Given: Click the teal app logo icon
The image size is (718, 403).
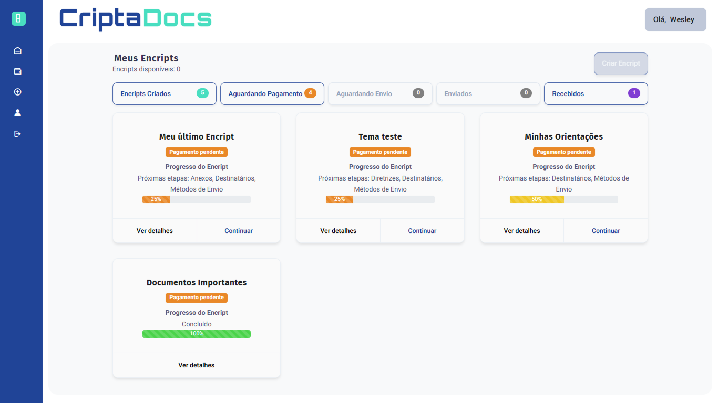Looking at the screenshot, I should click(x=18, y=19).
